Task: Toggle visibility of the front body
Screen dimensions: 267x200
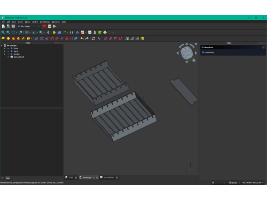Action: pos(8,49)
